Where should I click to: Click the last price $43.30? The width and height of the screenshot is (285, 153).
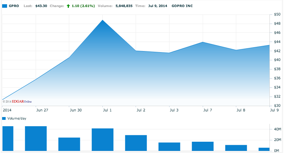pyautogui.click(x=41, y=6)
